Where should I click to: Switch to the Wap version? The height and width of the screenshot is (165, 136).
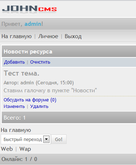click(x=25, y=149)
